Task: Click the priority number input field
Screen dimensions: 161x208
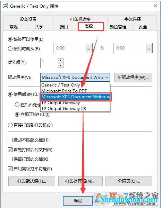Action: click(x=49, y=63)
